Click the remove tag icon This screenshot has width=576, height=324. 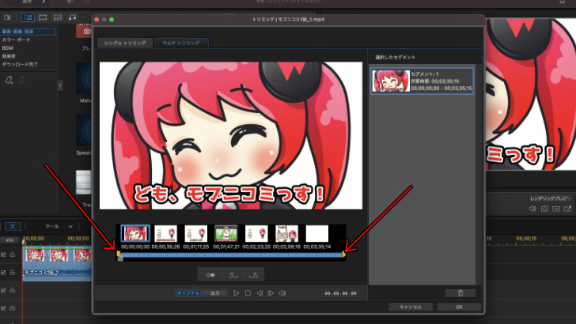(21, 80)
